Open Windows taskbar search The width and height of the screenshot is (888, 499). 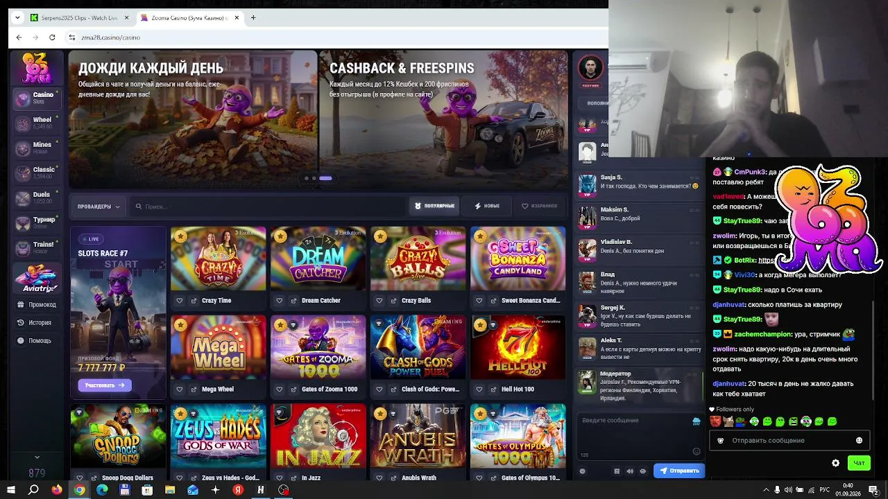(x=33, y=490)
